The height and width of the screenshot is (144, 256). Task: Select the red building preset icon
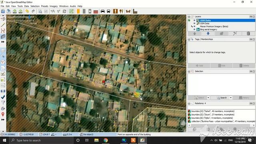click(x=96, y=12)
